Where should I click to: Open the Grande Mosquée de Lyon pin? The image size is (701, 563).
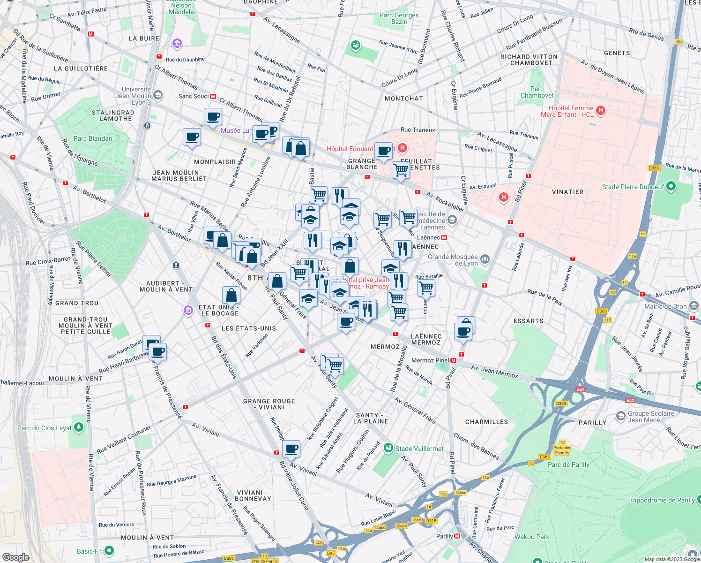pos(485,259)
